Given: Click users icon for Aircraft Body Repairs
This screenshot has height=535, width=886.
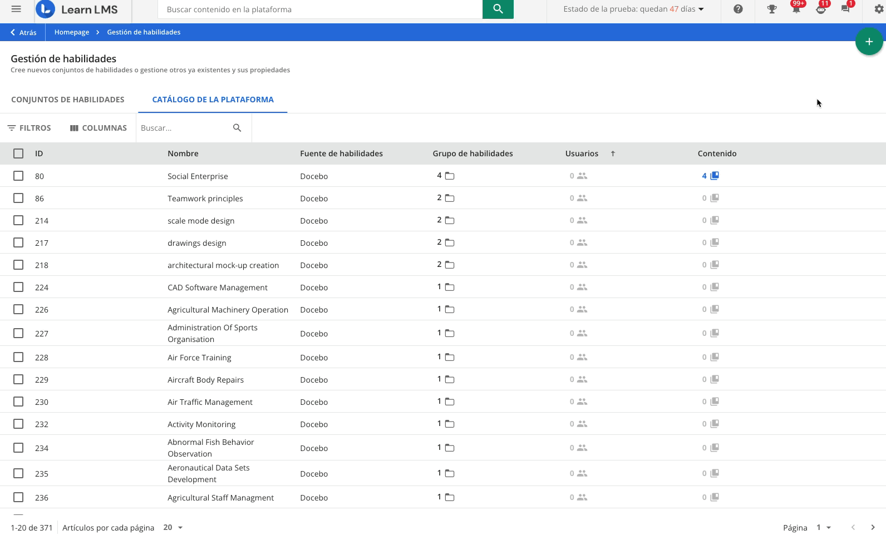Looking at the screenshot, I should 582,379.
